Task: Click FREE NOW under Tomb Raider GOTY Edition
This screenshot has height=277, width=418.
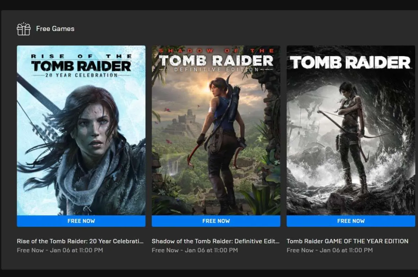Action: (351, 221)
